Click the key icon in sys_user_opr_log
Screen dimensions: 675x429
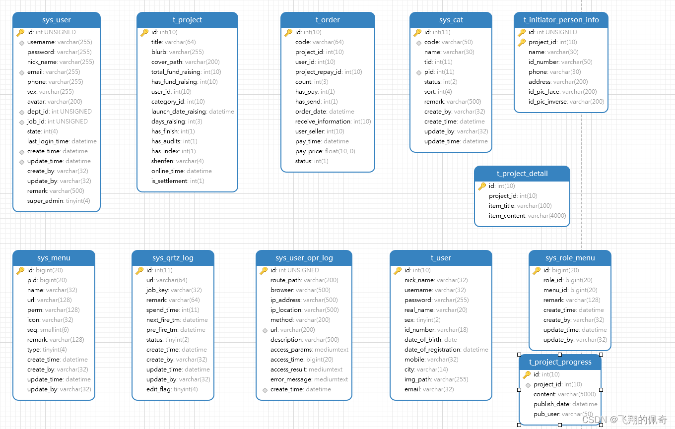(x=264, y=270)
